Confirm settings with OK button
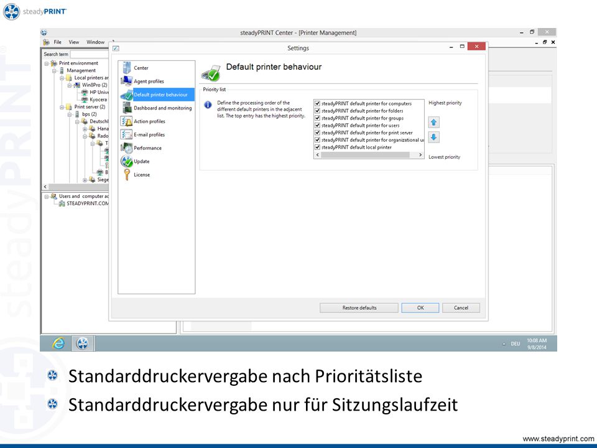The width and height of the screenshot is (597, 448). (x=420, y=308)
